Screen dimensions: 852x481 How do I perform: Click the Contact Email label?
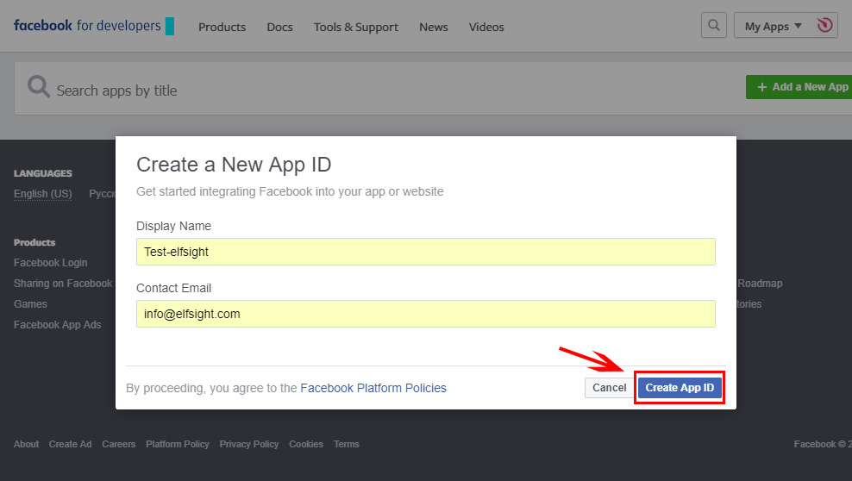pyautogui.click(x=174, y=288)
